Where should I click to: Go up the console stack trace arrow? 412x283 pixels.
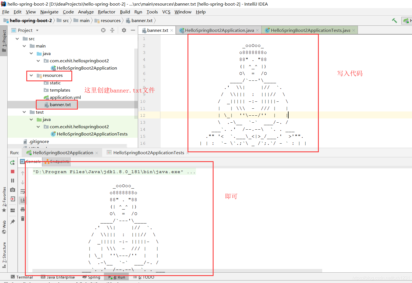pyautogui.click(x=23, y=173)
